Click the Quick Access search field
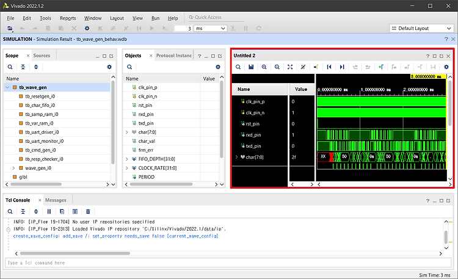This screenshot has width=458, height=279. 216,18
